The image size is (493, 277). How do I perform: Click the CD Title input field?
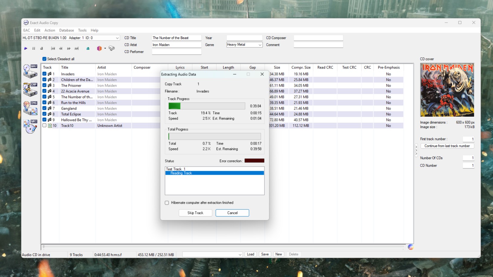point(177,38)
